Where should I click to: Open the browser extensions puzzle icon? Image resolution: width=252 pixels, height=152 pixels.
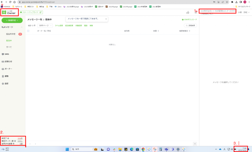click(x=232, y=2)
